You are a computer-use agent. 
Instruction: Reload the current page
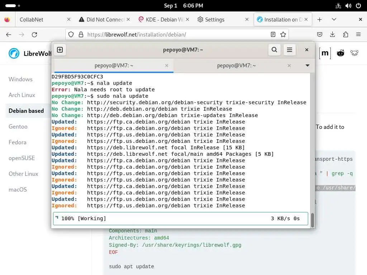(34, 35)
